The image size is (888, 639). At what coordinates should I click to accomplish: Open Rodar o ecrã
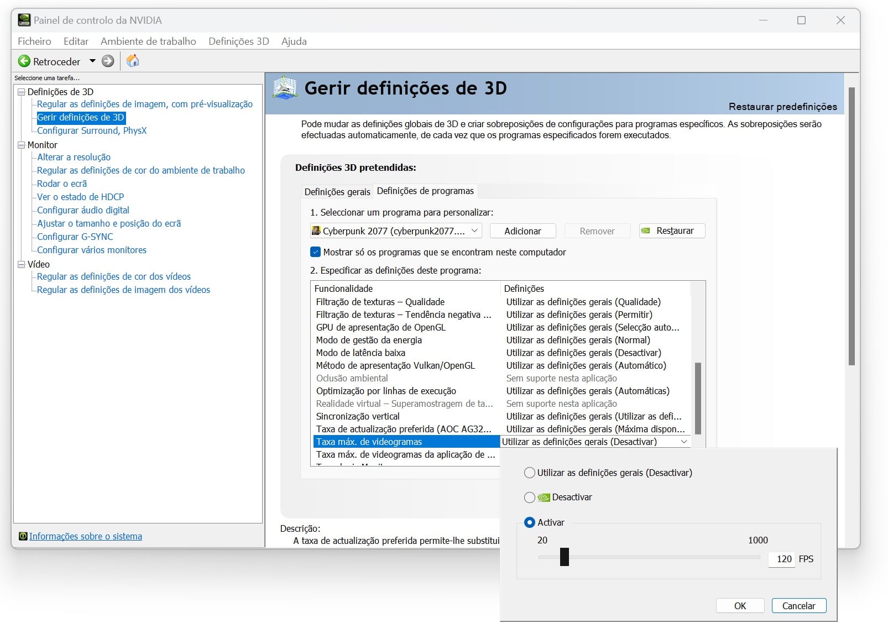click(62, 184)
